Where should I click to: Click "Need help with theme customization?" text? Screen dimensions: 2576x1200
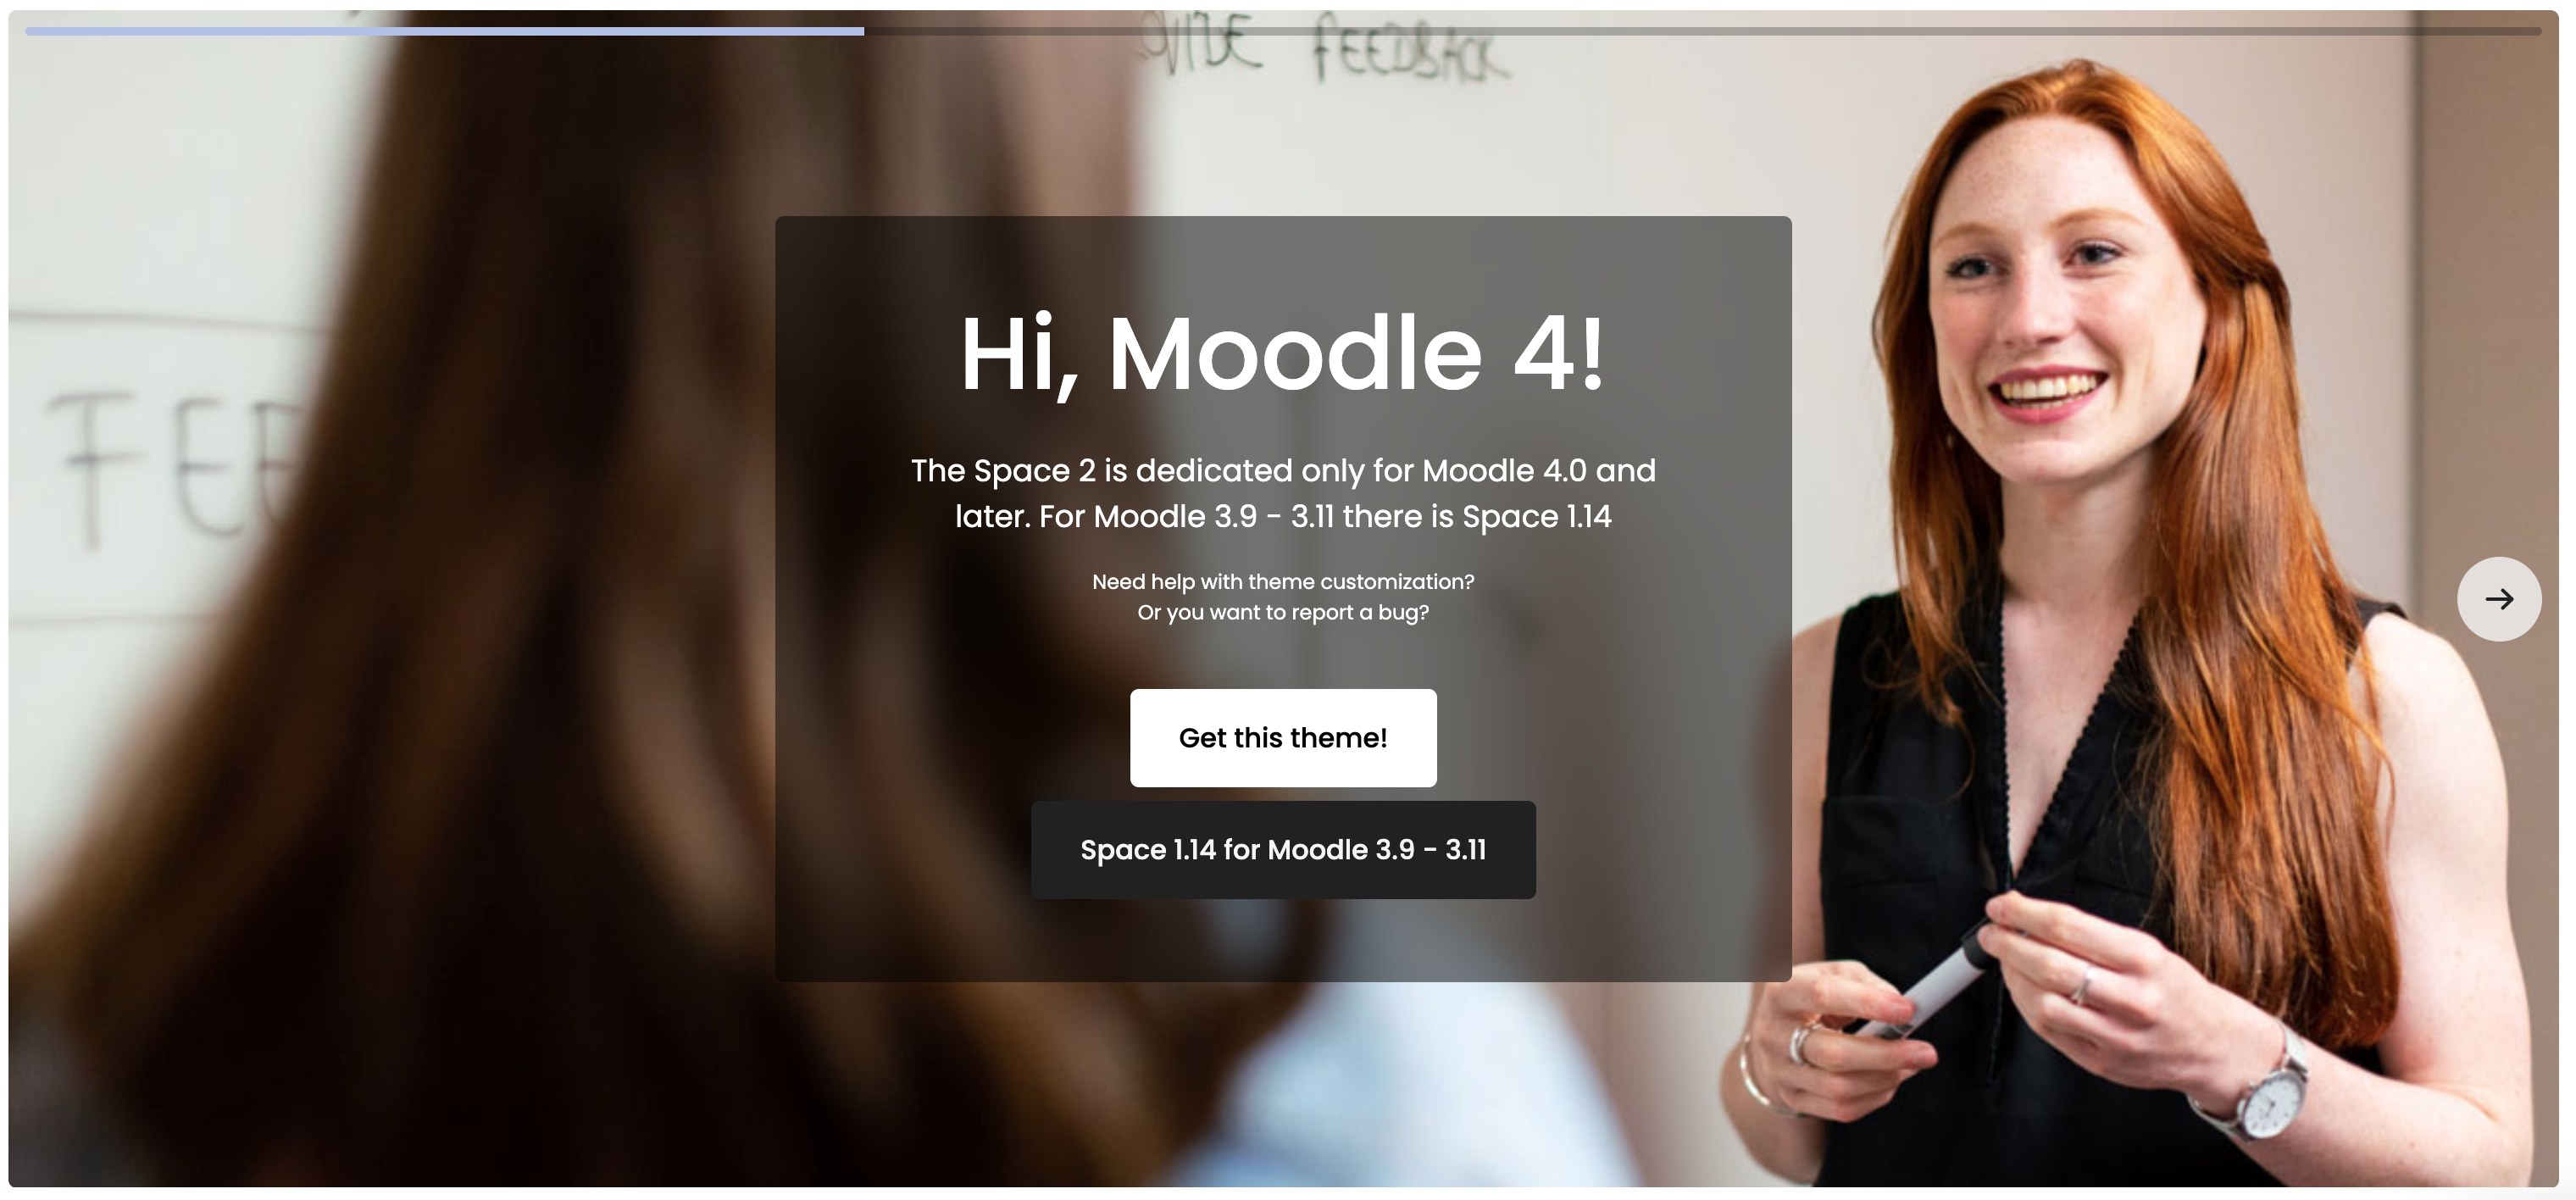point(1283,581)
